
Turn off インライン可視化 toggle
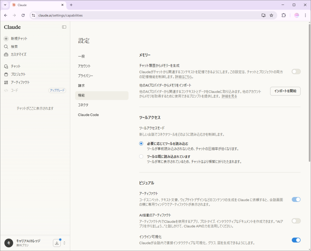296,240
